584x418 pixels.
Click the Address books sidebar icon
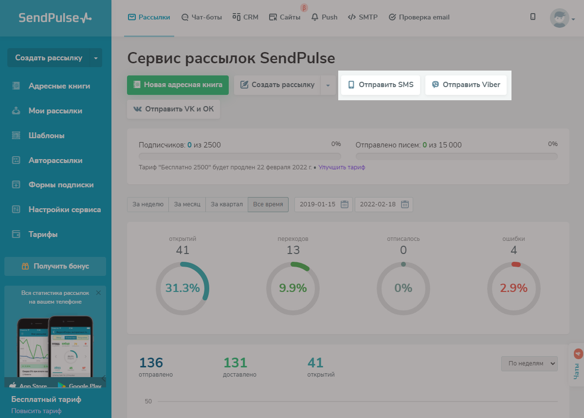pos(16,86)
